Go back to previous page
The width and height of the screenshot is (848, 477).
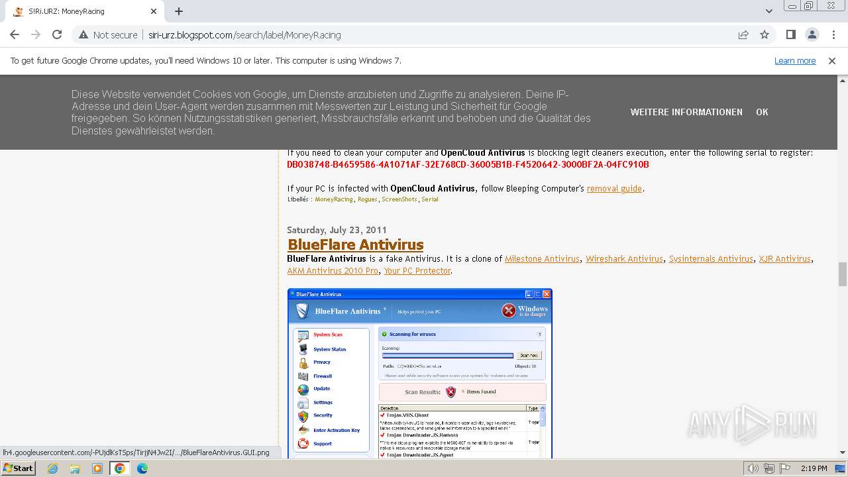pyautogui.click(x=15, y=34)
